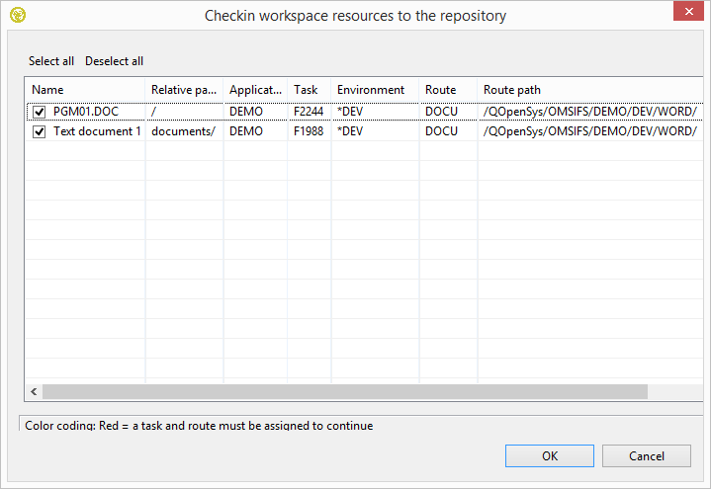The width and height of the screenshot is (711, 489).
Task: Select the documents/ relative path cell
Action: point(183,131)
